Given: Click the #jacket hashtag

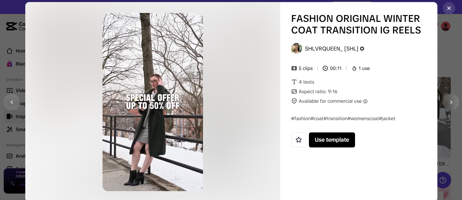Looking at the screenshot, I should 387,118.
